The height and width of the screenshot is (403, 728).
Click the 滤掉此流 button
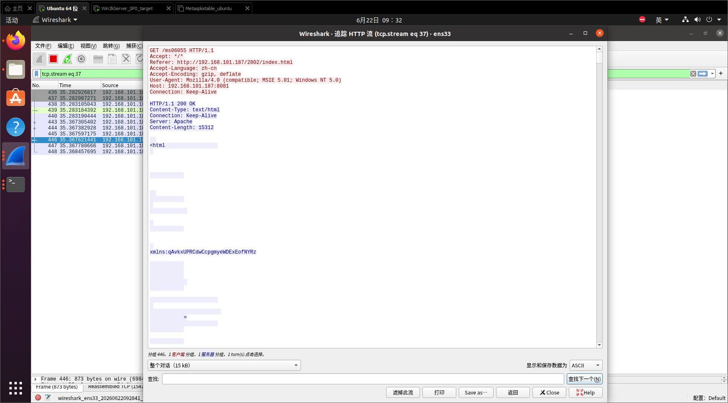(403, 392)
